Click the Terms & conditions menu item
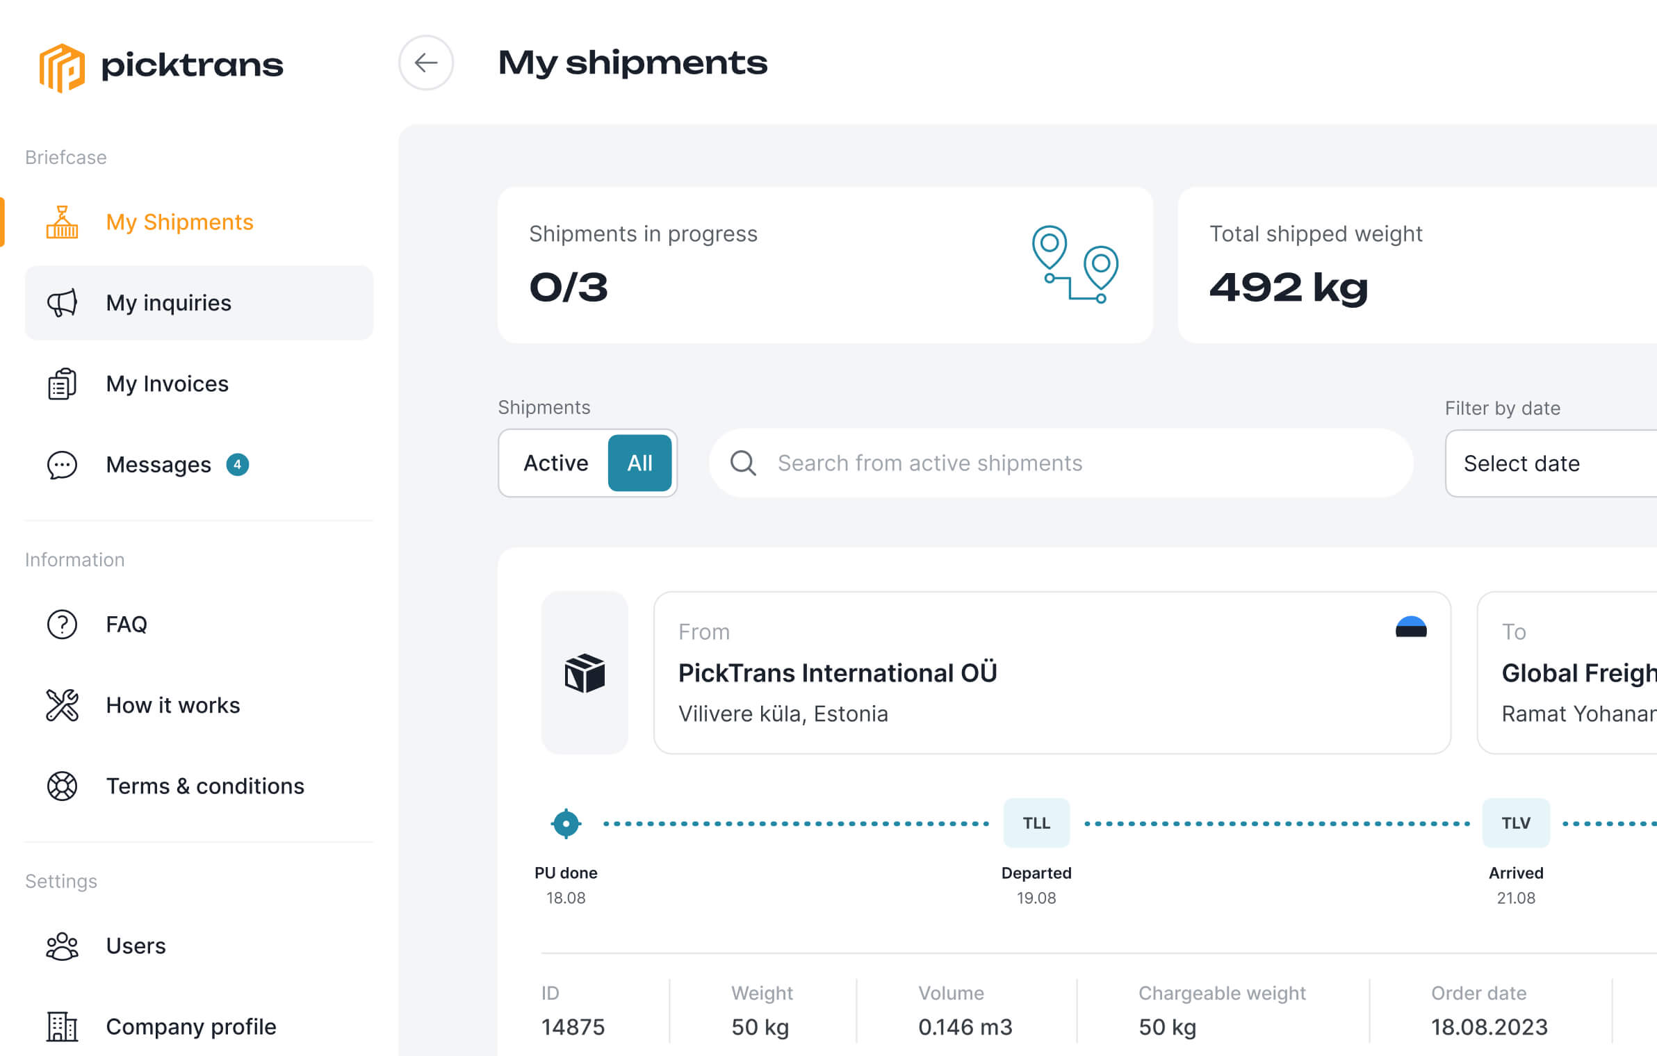 pyautogui.click(x=204, y=786)
